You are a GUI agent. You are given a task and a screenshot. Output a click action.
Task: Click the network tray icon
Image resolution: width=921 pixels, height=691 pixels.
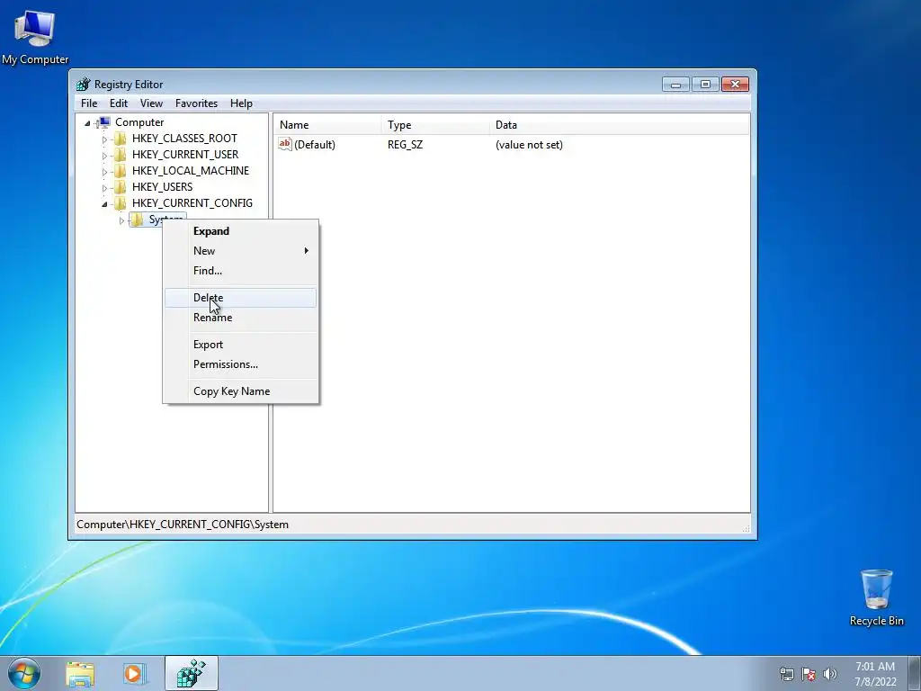[786, 674]
